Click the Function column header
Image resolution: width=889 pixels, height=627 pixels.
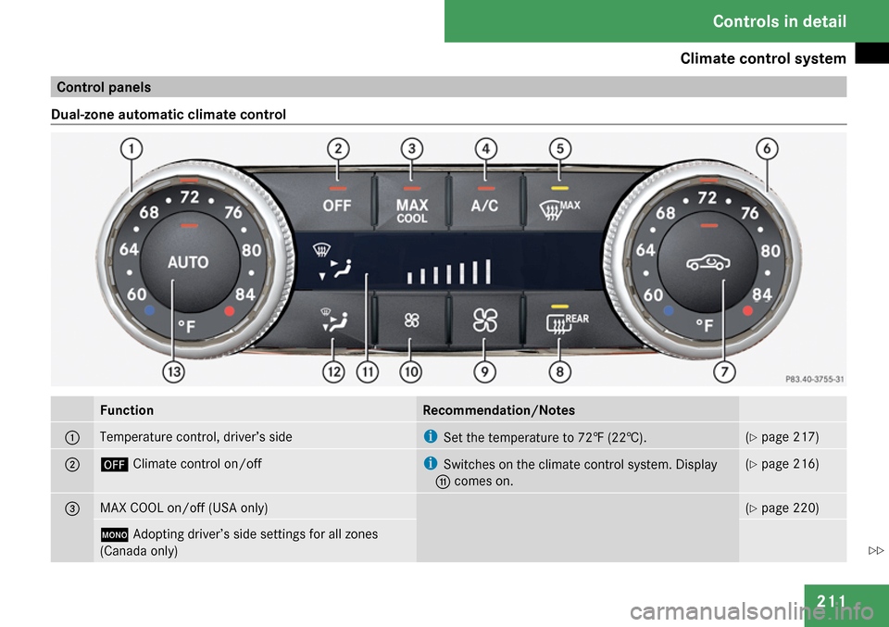point(127,410)
